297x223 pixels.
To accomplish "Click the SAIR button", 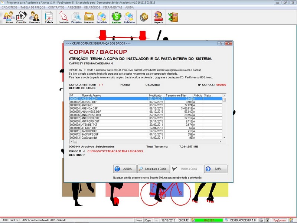I will [216, 169].
